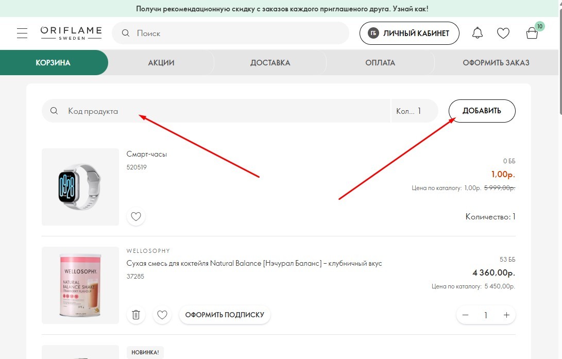562x359 pixels.
Task: Open the ОФОРМИТЬ ЗАКАЗ step
Action: click(496, 63)
